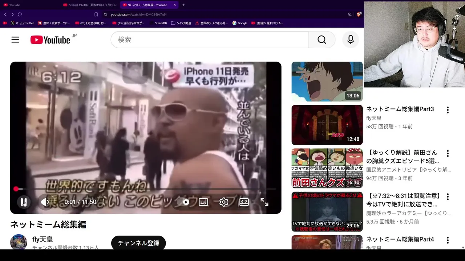
Task: Open the 【厳選5選】 bookmark
Action: coord(267,23)
